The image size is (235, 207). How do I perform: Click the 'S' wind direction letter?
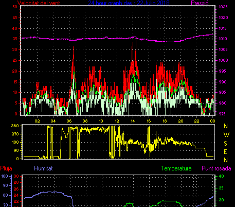pyautogui.click(x=226, y=143)
